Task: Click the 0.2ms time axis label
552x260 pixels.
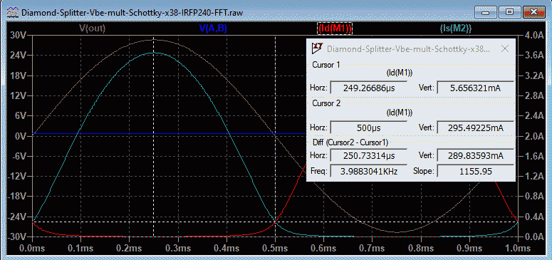Action: click(130, 249)
